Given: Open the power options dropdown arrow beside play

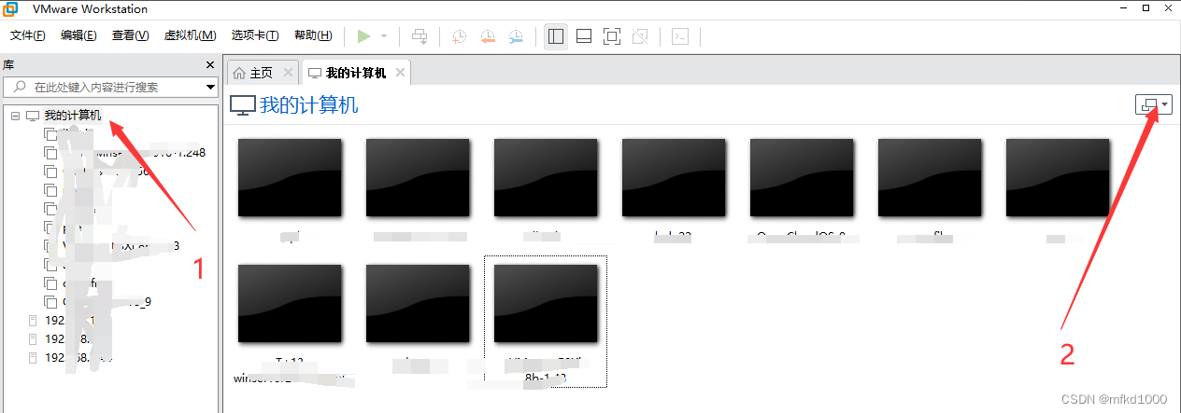Looking at the screenshot, I should [x=383, y=36].
